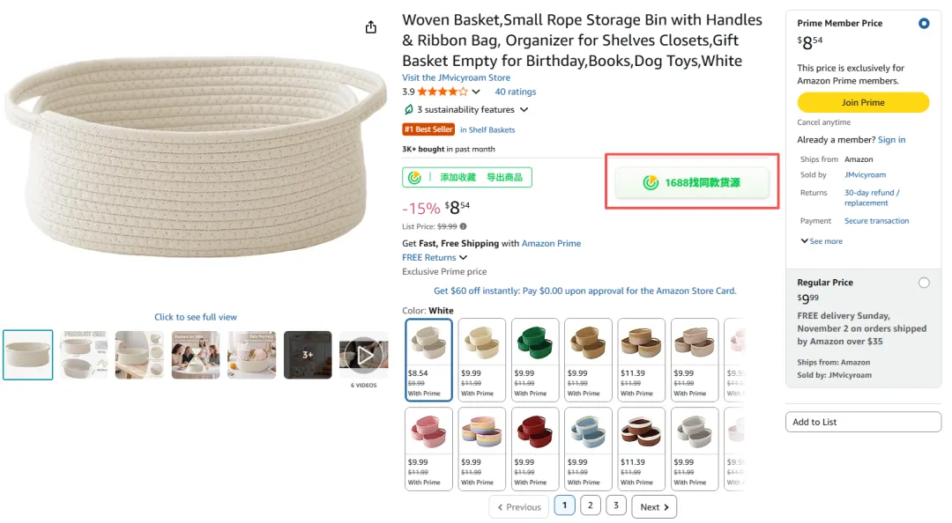Select the Product Size image thumbnail

tap(84, 355)
